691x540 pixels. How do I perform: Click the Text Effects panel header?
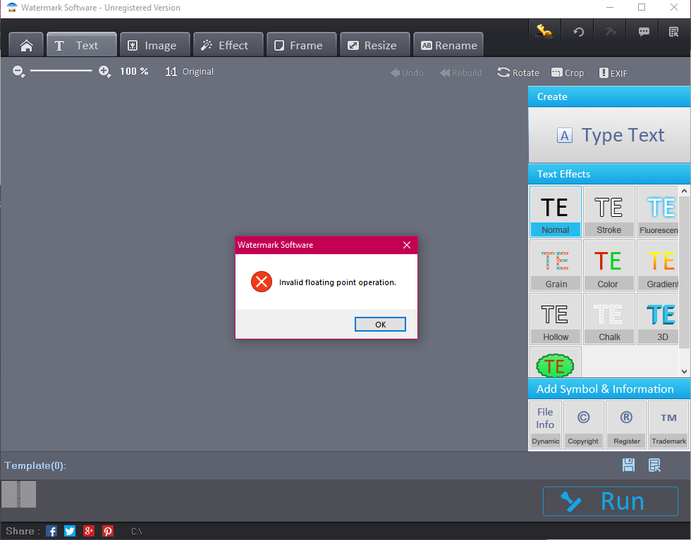609,175
